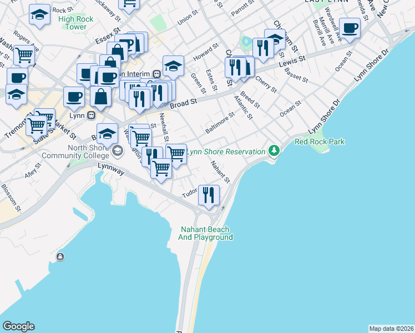Select the shopping cart marker near Rogers Ave
415x333 pixels.
click(x=24, y=56)
